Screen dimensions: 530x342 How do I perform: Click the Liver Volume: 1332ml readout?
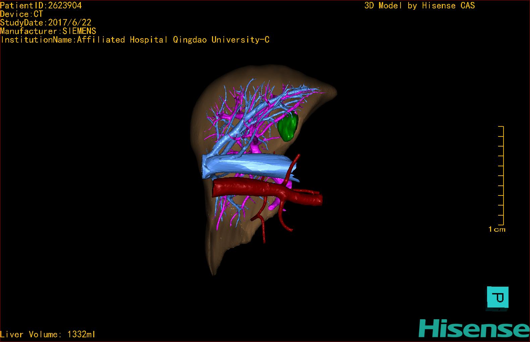pyautogui.click(x=48, y=334)
